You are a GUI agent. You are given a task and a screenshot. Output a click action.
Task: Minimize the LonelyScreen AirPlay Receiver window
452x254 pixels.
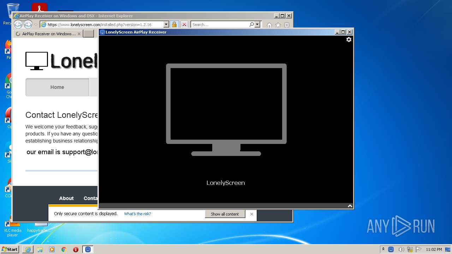[337, 32]
